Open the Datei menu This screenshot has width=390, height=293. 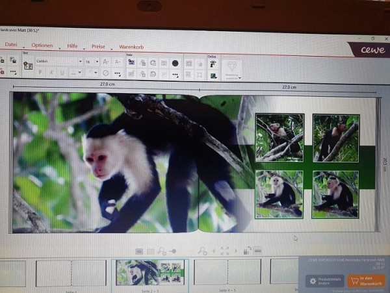(11, 44)
